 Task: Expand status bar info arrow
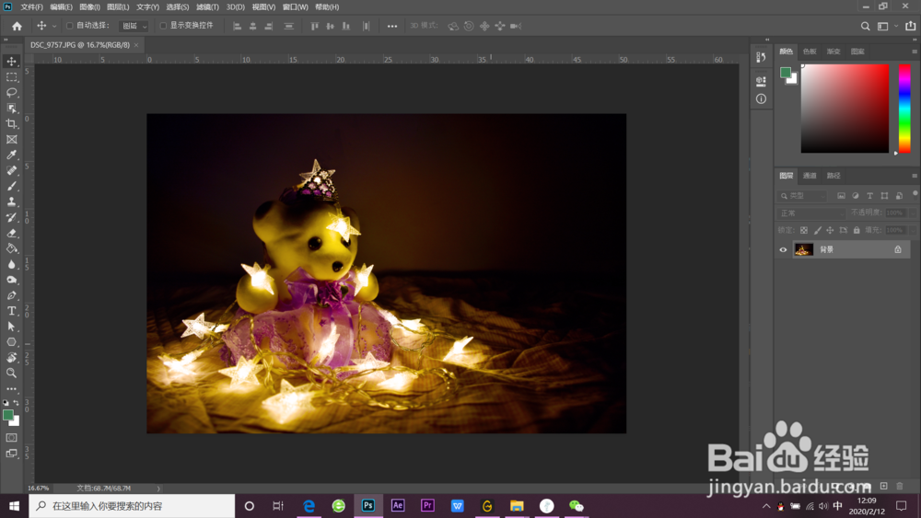pos(158,488)
